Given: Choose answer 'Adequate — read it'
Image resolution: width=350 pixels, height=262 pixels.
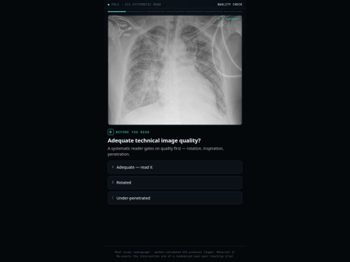Looking at the screenshot, I should (x=175, y=167).
